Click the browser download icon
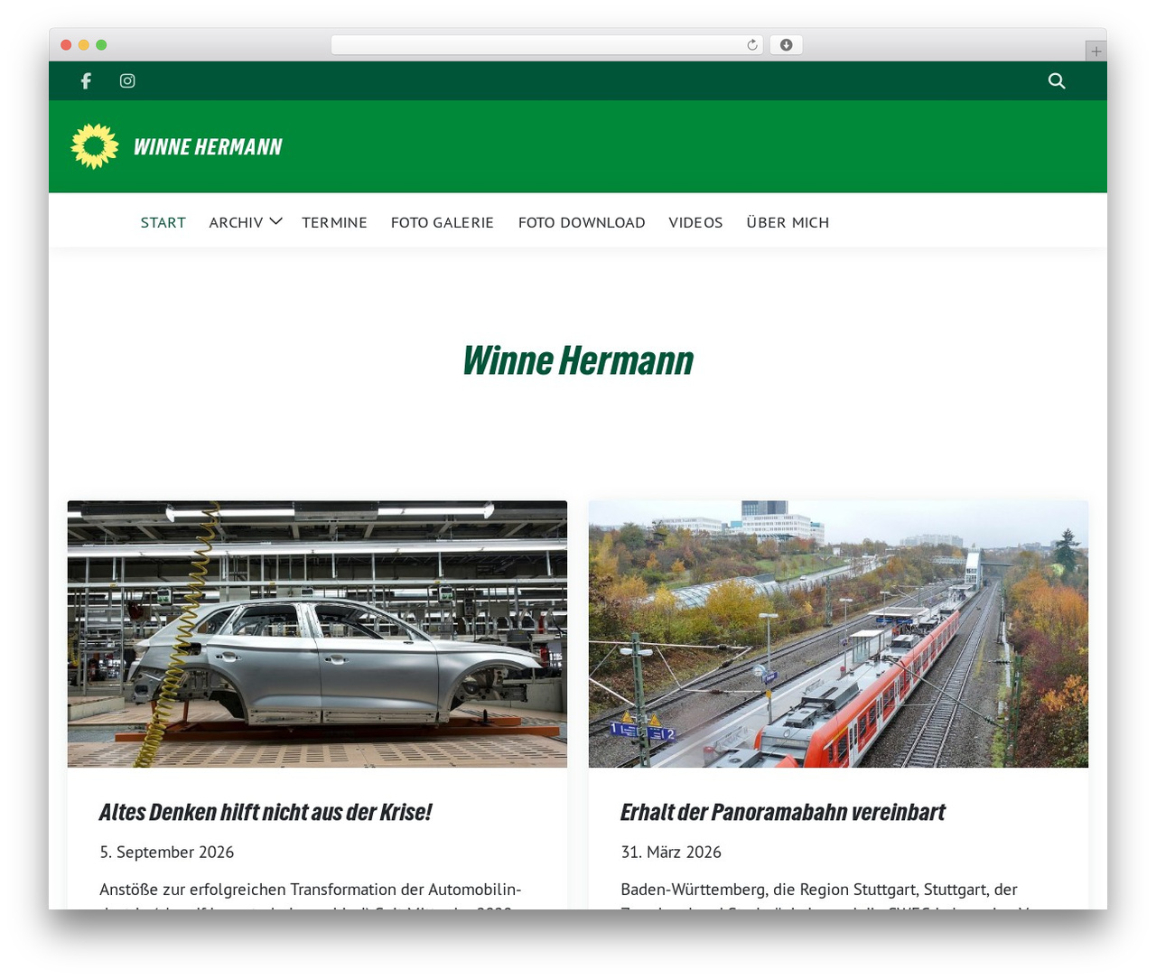The image size is (1156, 979). click(x=786, y=45)
